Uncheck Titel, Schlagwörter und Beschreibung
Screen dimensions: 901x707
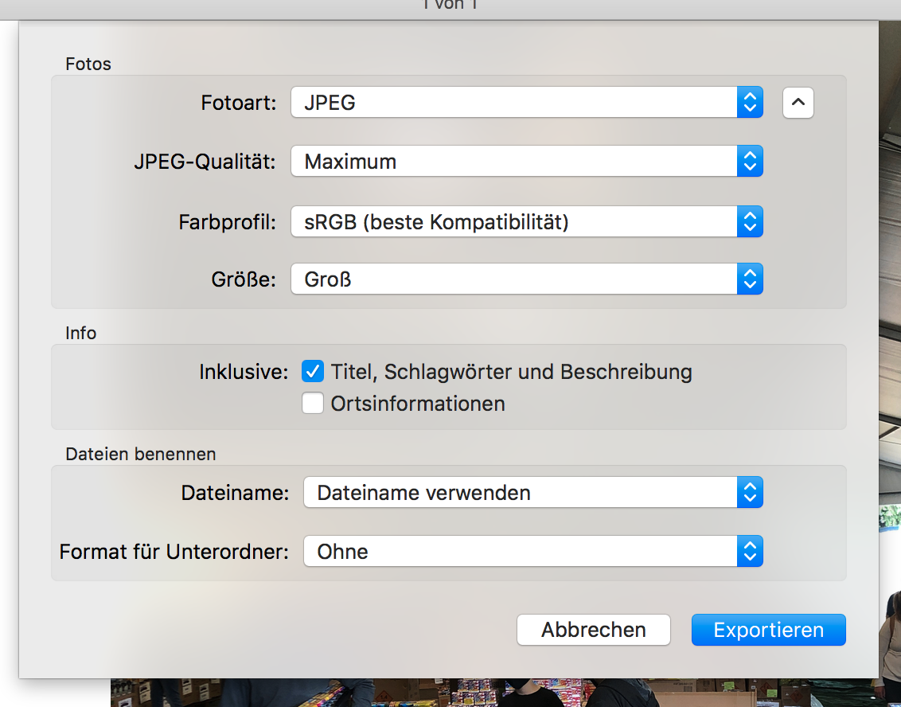pyautogui.click(x=313, y=371)
